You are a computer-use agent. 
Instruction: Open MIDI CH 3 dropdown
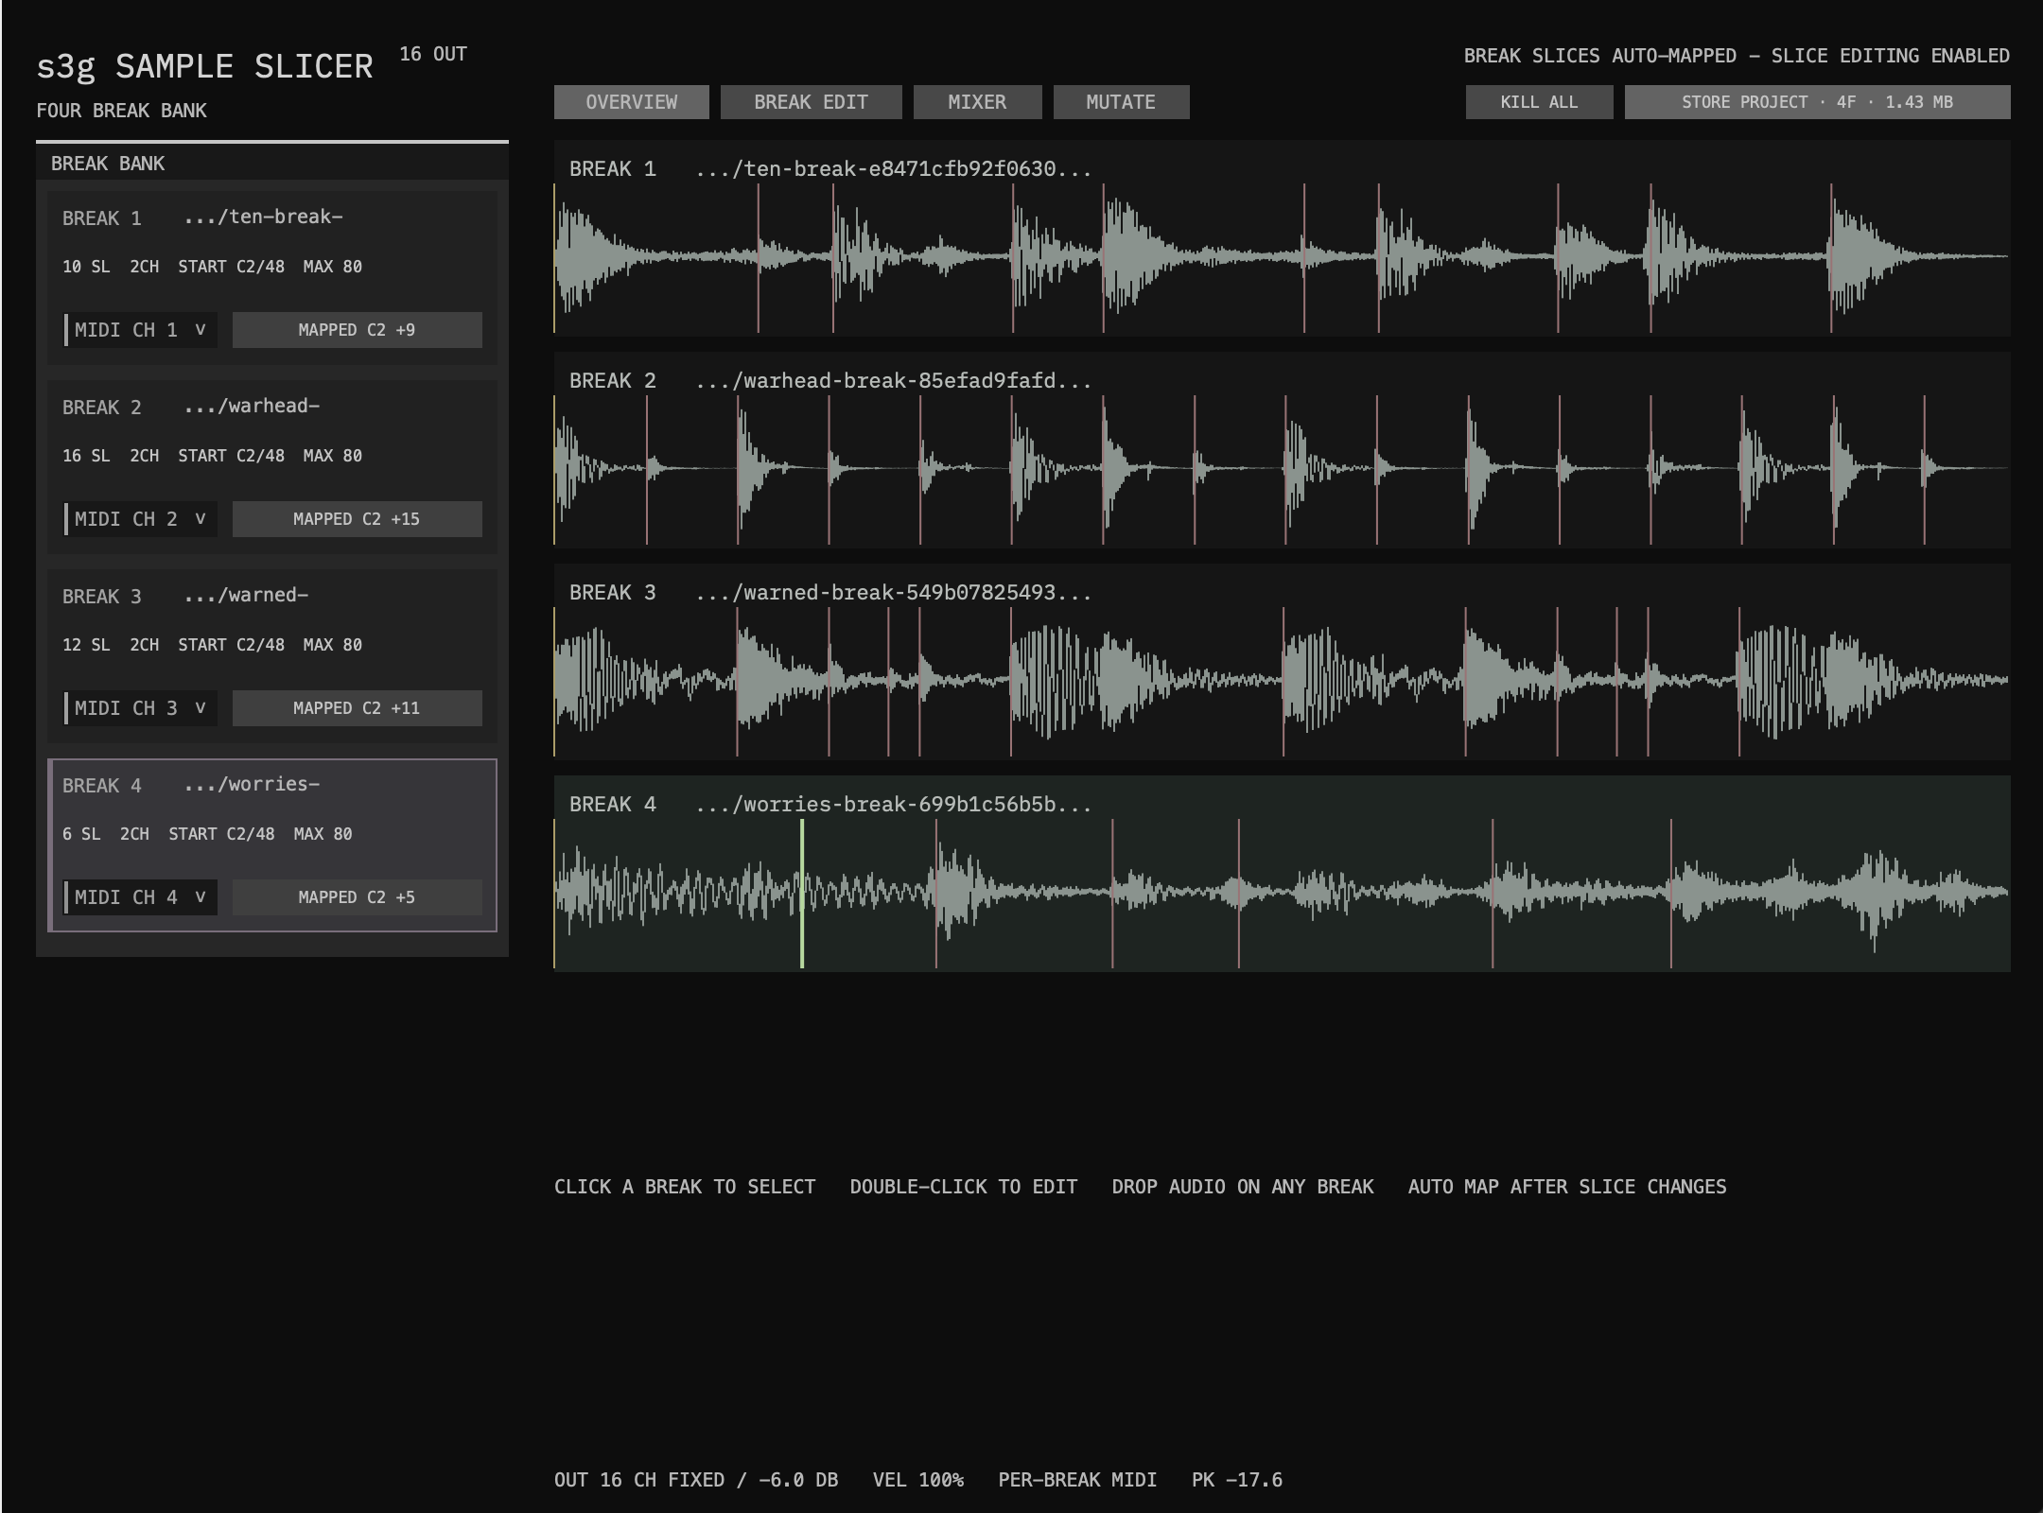[140, 708]
